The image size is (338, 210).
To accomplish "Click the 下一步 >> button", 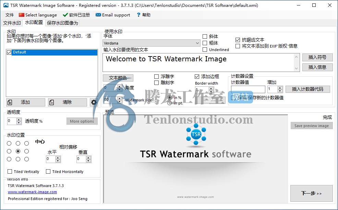I will (x=312, y=194).
